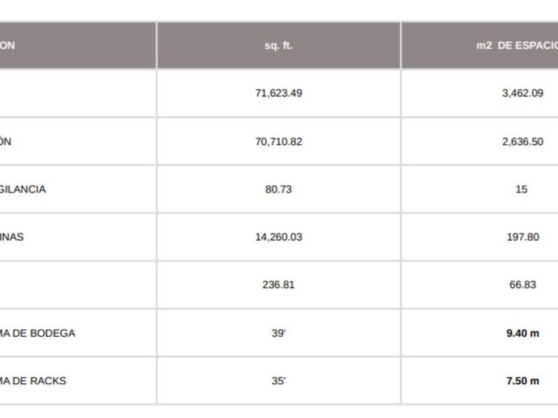Click the "sq. ft." column header
Screen dimensions: 558x418
tap(278, 46)
